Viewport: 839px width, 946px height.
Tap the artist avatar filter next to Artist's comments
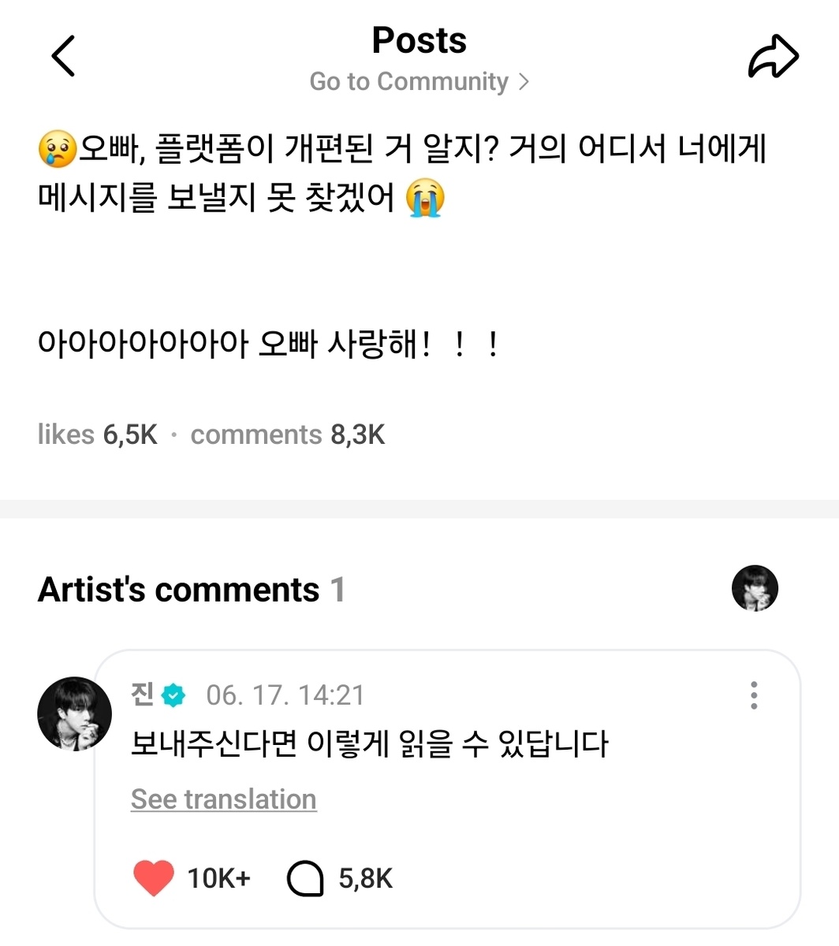click(755, 588)
